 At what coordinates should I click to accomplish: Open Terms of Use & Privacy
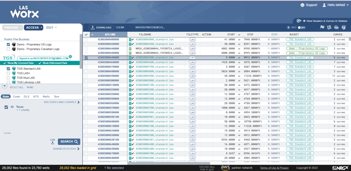click(274, 168)
